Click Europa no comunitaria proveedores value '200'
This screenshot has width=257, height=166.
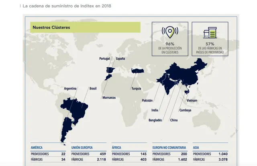click(x=184, y=154)
